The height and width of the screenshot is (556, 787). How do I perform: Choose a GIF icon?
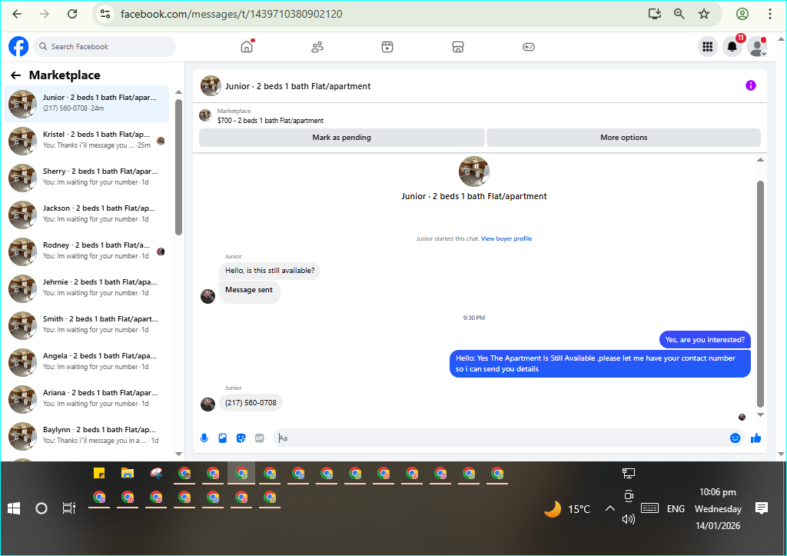[x=260, y=438]
